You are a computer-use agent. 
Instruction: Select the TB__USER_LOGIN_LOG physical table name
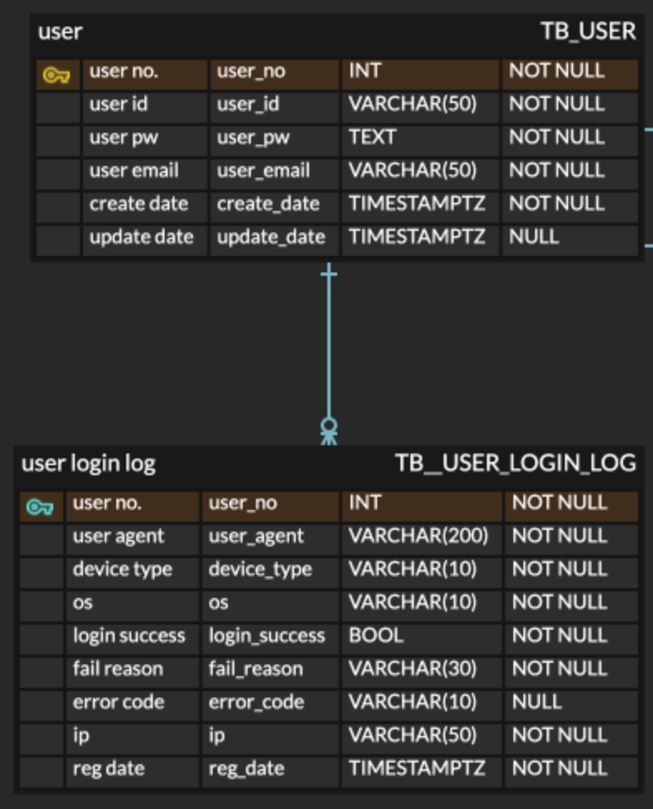(x=516, y=463)
